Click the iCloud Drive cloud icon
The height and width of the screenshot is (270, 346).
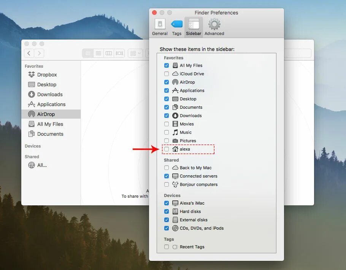coord(175,74)
